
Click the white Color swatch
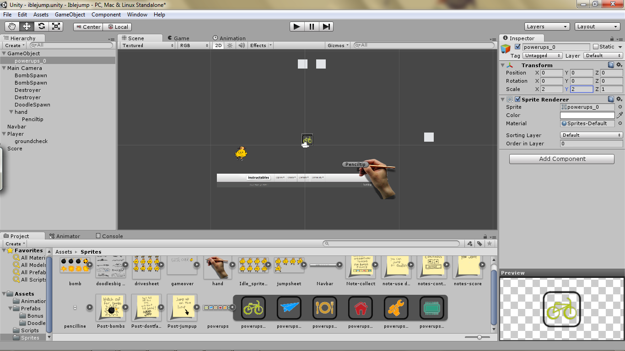(587, 115)
